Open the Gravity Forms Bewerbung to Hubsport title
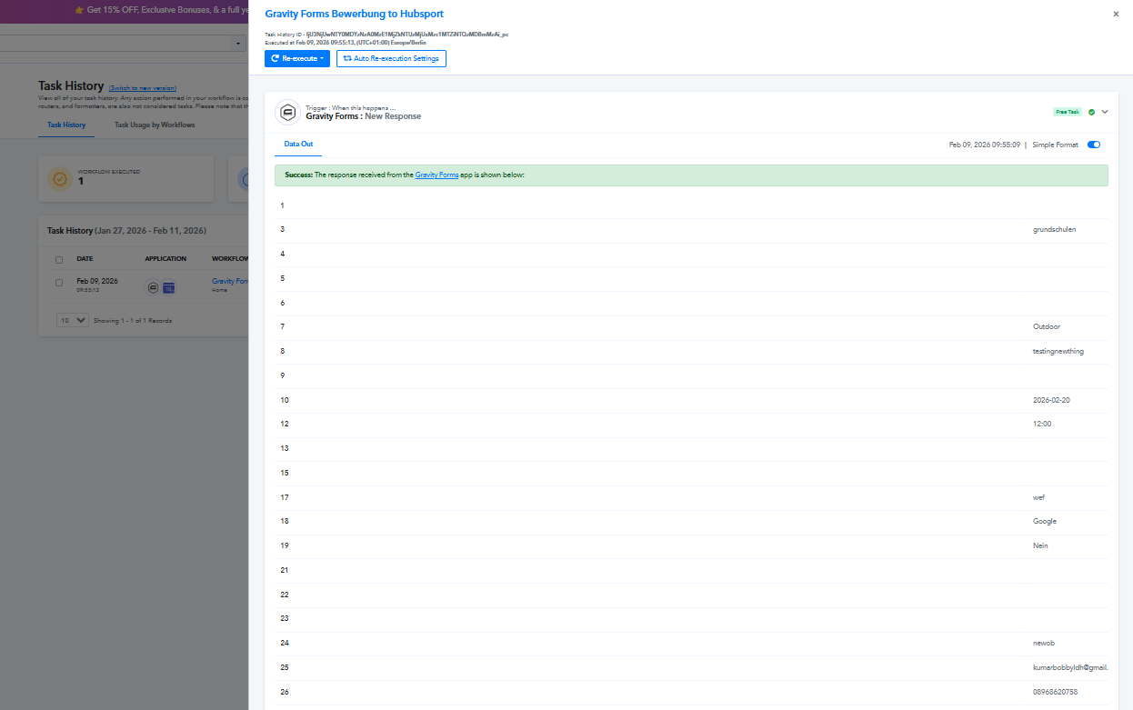 tap(354, 15)
